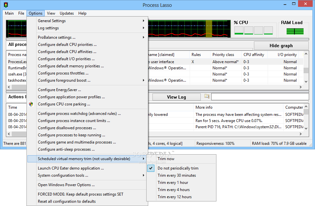Viewport: 315px width, 206px height.
Task: Expand General Settings submenu
Action: [x=87, y=21]
